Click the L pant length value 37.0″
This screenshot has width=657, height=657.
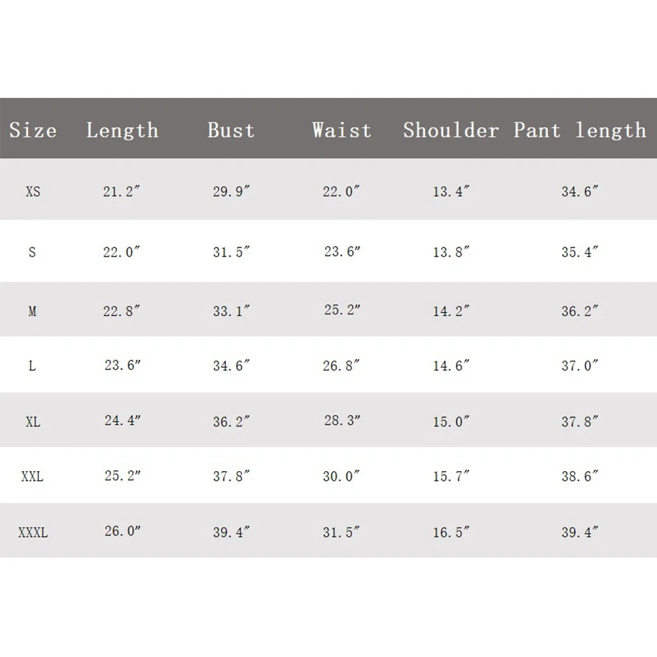coord(580,366)
